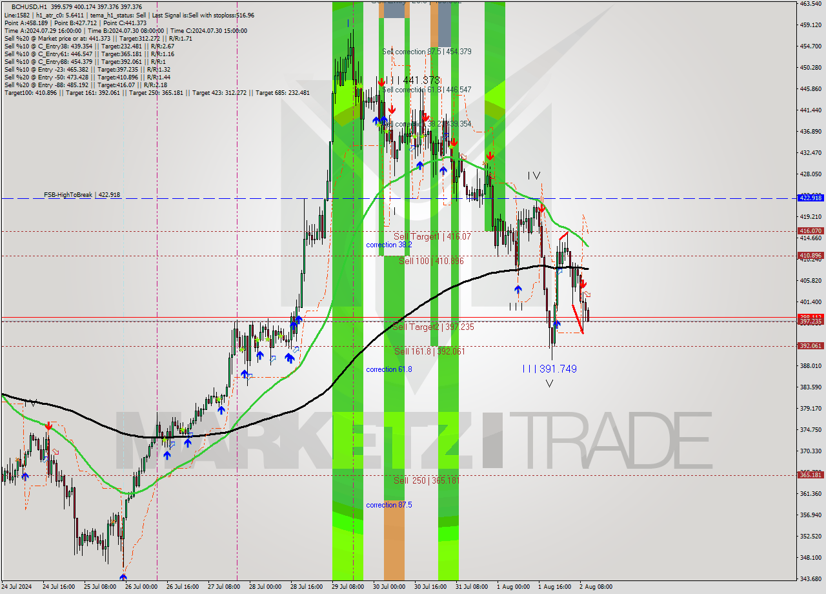The width and height of the screenshot is (826, 594).
Task: Click the 'Sell correction 87.5 | 454.379' label
Action: click(x=427, y=52)
